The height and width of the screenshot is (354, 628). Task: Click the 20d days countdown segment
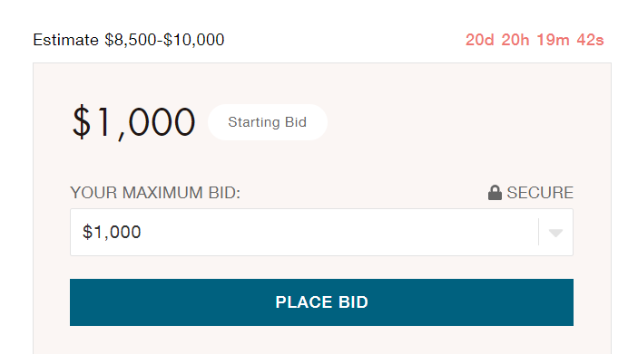click(x=480, y=40)
